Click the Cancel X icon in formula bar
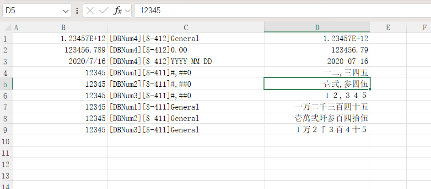Image resolution: width=431 pixels, height=189 pixels. [x=90, y=10]
